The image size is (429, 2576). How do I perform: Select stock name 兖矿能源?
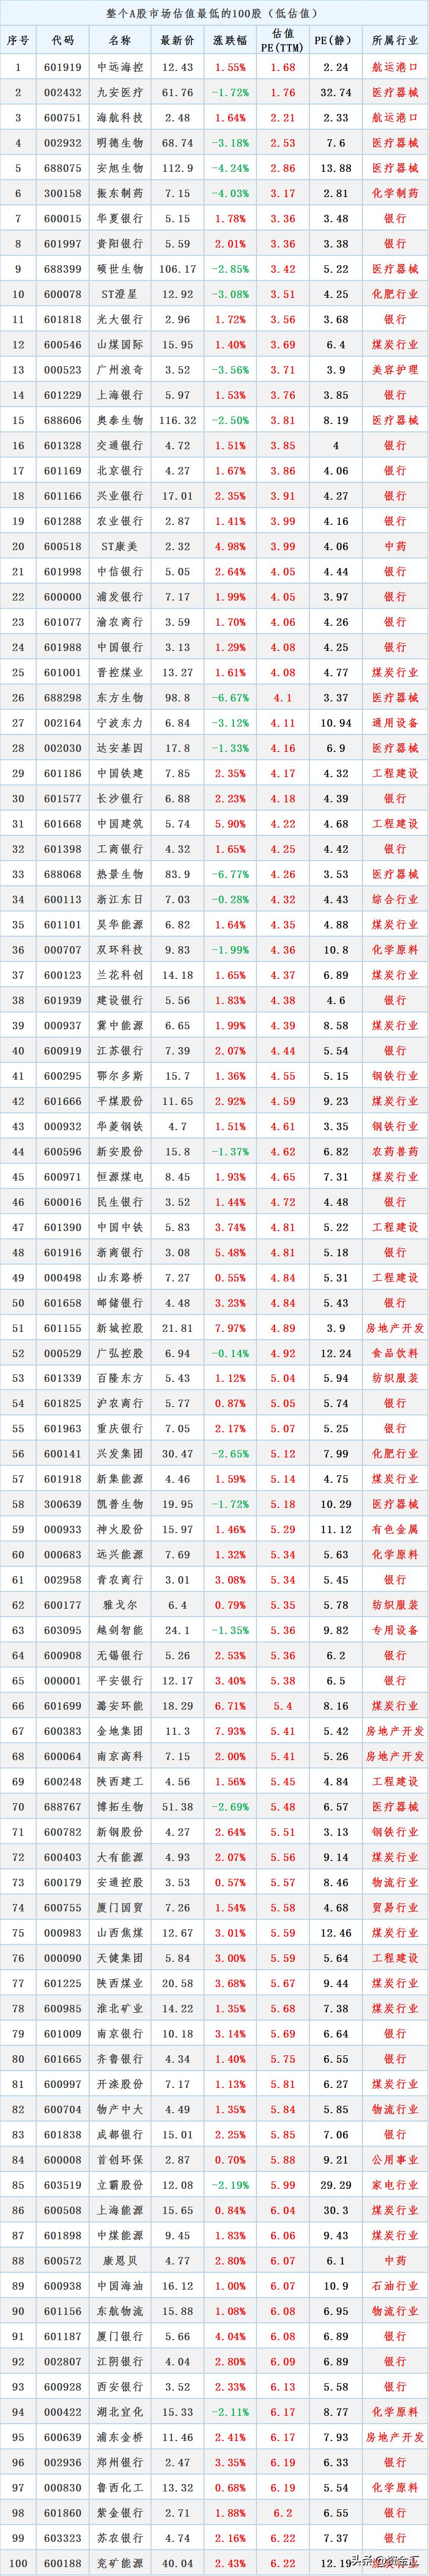tap(120, 2562)
